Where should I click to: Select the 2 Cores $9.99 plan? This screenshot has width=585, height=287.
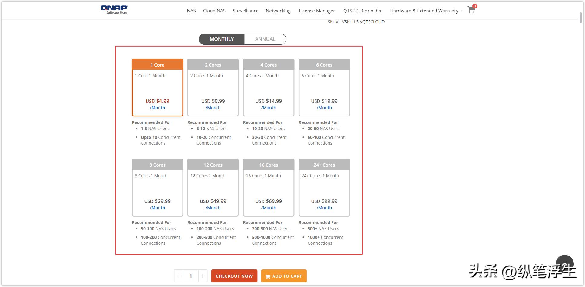pyautogui.click(x=213, y=87)
